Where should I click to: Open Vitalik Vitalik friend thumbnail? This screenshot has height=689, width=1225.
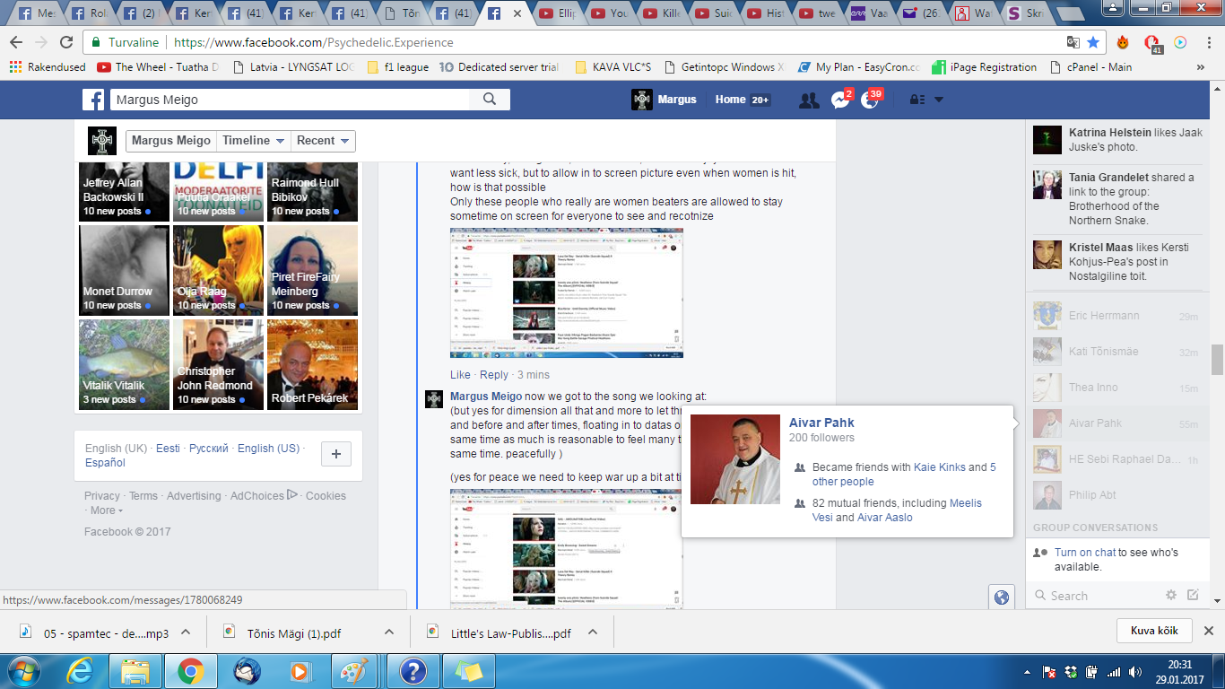[x=125, y=364]
